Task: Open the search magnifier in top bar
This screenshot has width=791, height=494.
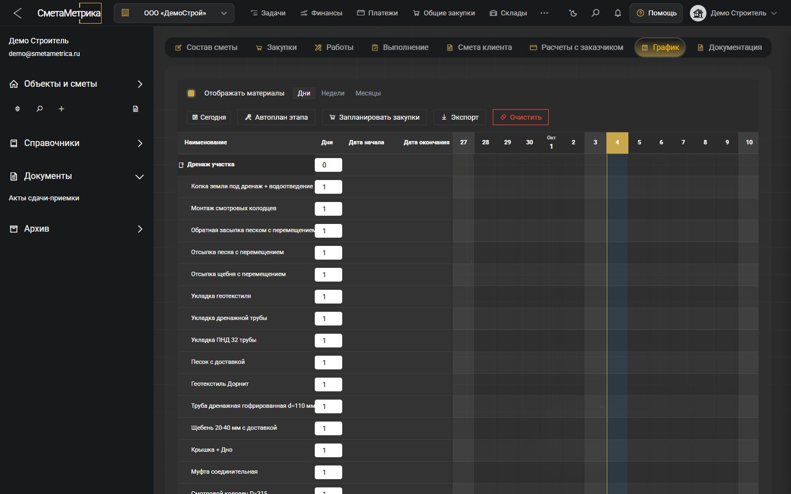Action: pos(595,13)
